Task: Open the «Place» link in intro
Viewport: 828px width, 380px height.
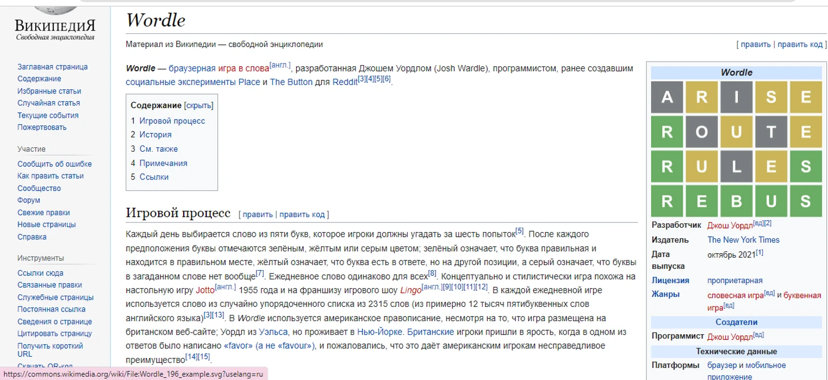Action: (248, 82)
